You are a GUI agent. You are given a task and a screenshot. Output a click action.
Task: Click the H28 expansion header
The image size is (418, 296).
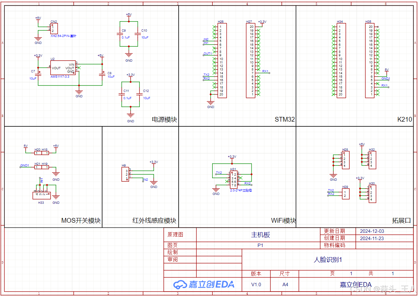346,160
